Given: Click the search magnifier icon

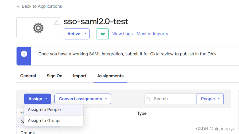Looking at the screenshot, I should click(x=149, y=99).
